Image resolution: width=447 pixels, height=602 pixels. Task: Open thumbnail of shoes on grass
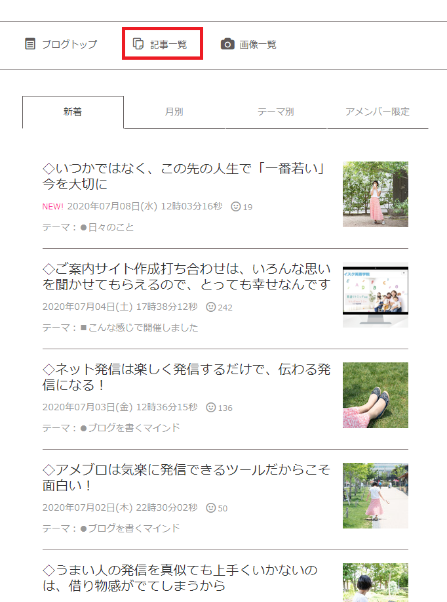point(376,395)
